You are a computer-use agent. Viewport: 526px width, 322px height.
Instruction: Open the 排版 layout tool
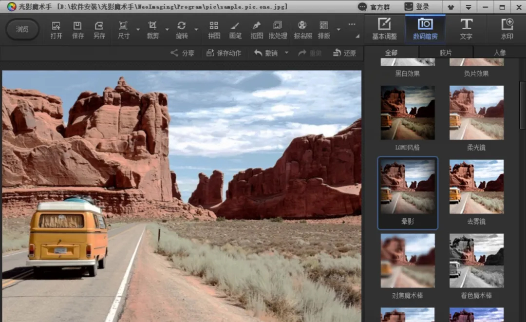pyautogui.click(x=324, y=30)
